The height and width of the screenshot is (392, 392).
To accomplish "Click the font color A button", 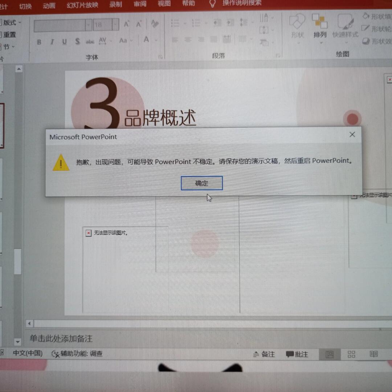I will (x=147, y=40).
